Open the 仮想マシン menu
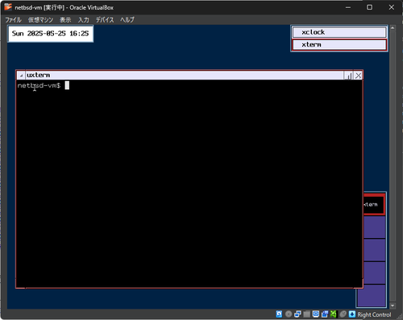Viewport: 403px width, 320px height. pos(40,20)
